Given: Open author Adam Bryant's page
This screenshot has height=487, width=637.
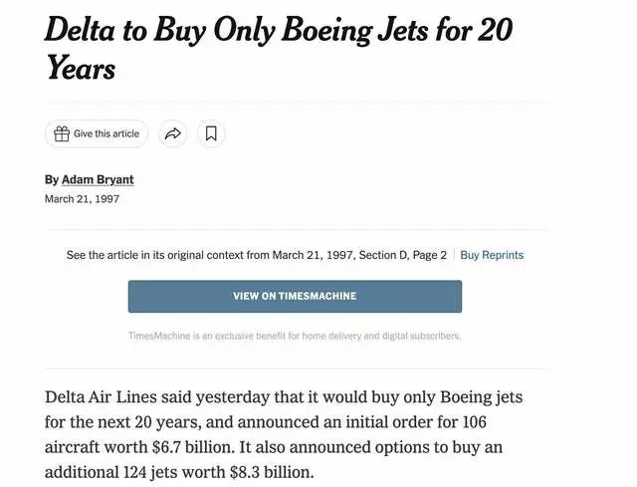Looking at the screenshot, I should click(x=98, y=180).
